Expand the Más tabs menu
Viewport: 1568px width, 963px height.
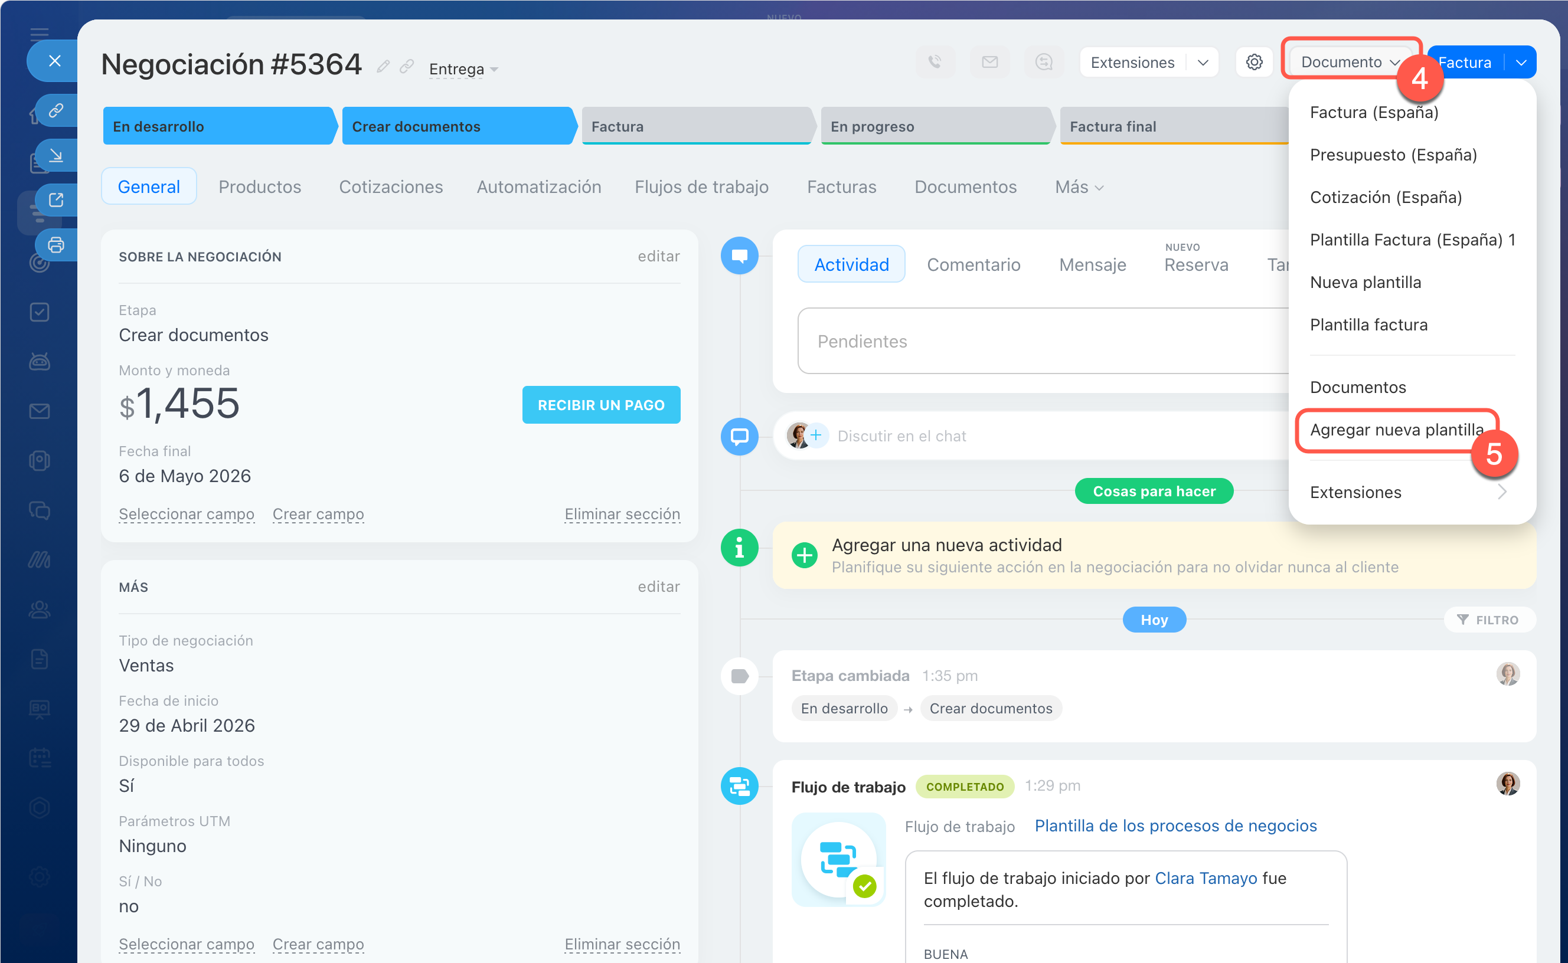1079,186
